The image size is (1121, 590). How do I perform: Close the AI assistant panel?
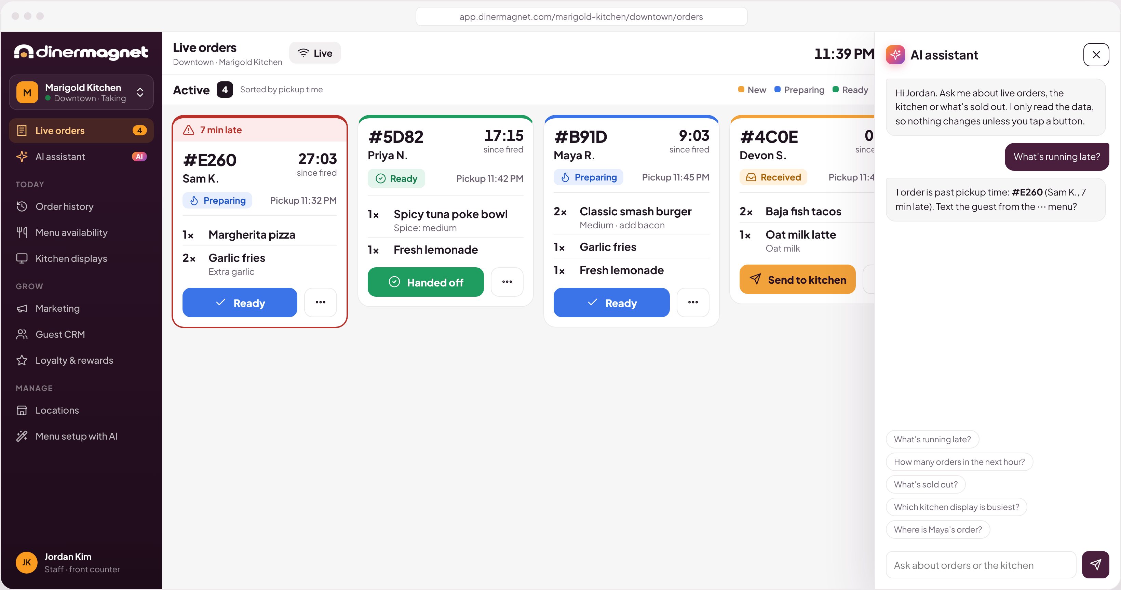(1096, 55)
